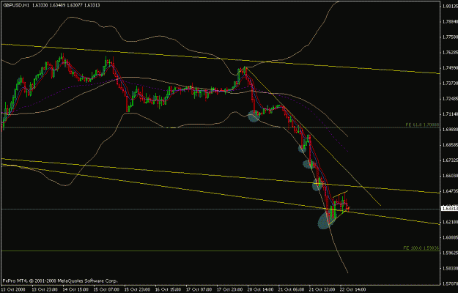Click the GBPUSD,H1 chart title text

coord(15,5)
